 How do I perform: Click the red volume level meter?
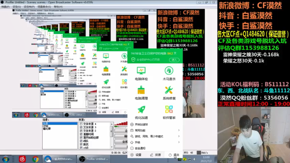[121, 124]
